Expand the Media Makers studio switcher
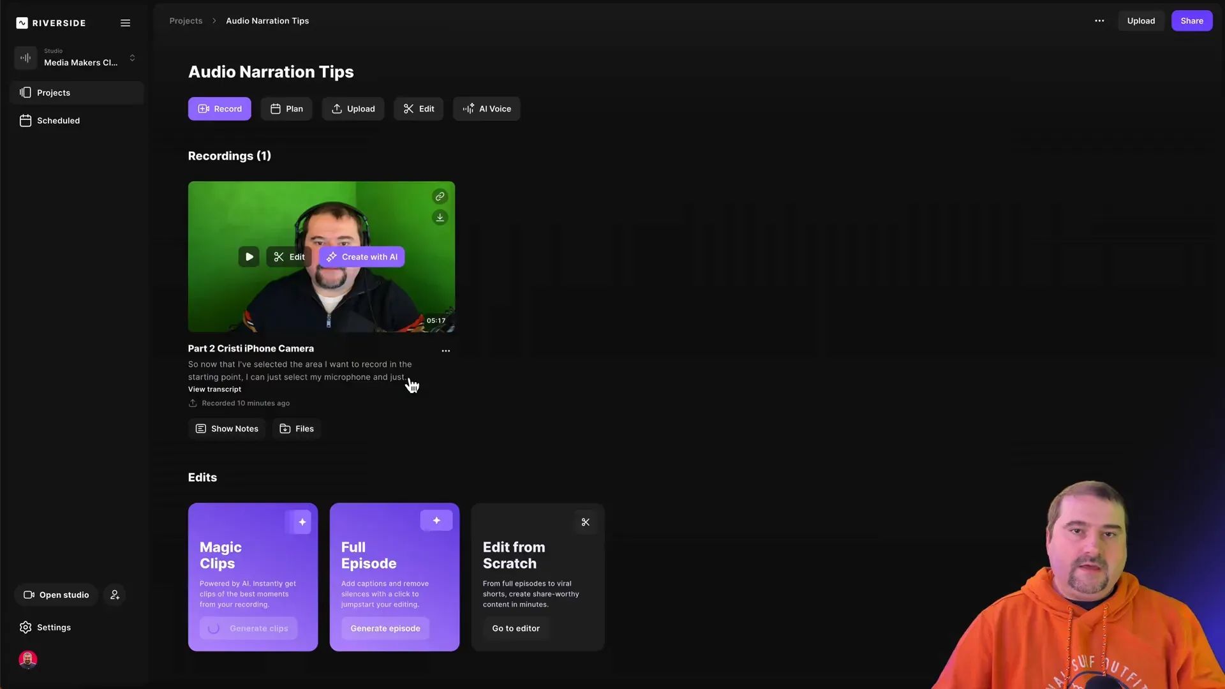The height and width of the screenshot is (689, 1225). [132, 58]
